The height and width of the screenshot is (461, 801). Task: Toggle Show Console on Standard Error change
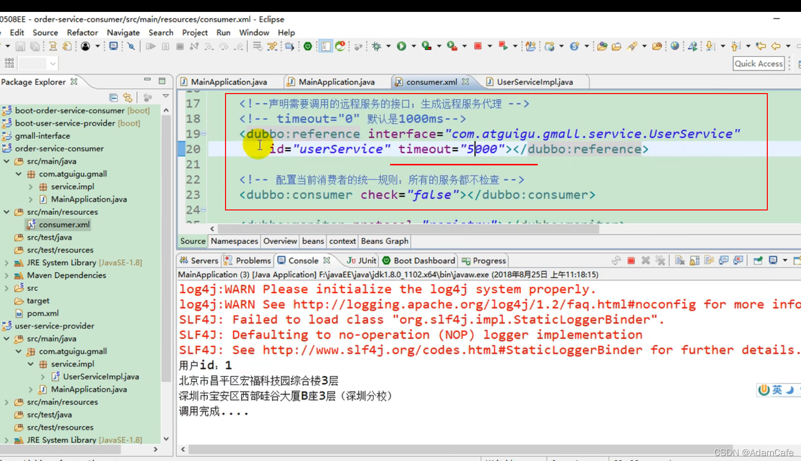[x=738, y=260]
